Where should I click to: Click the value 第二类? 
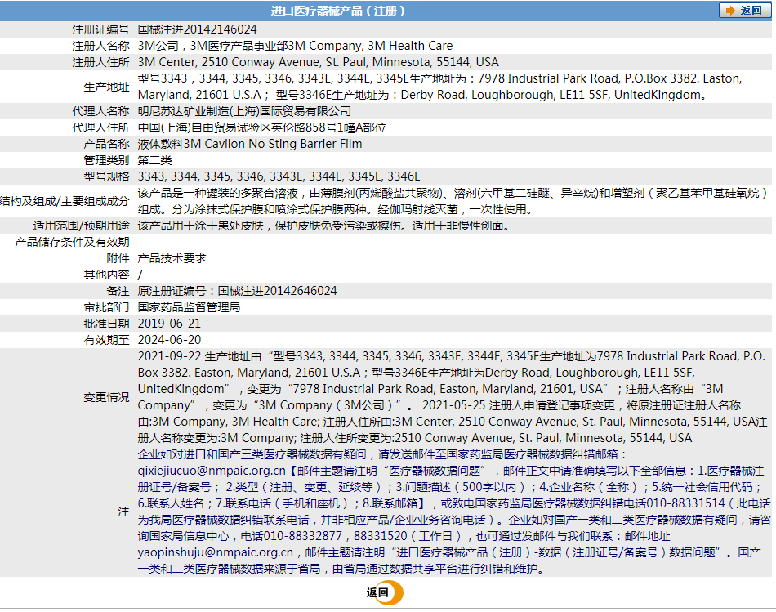coord(155,160)
